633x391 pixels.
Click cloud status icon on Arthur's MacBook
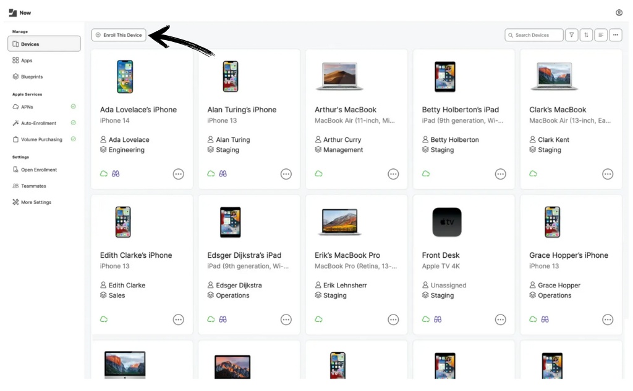[x=319, y=174]
